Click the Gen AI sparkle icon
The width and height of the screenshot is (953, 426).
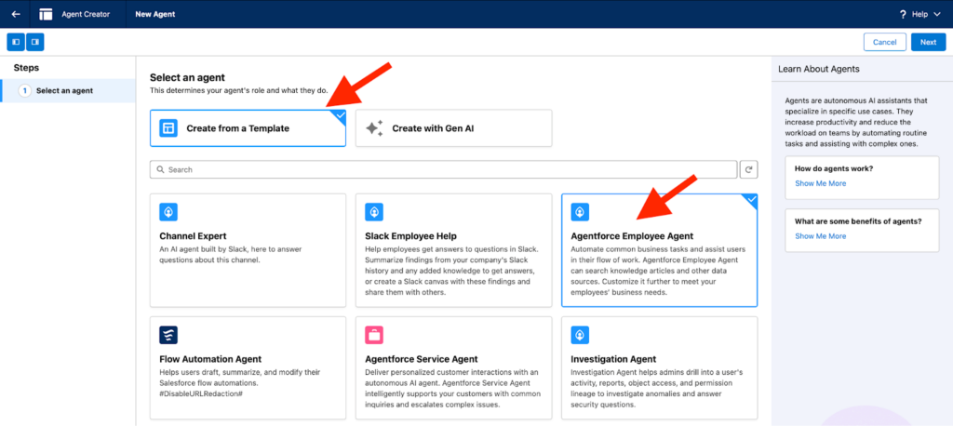374,128
